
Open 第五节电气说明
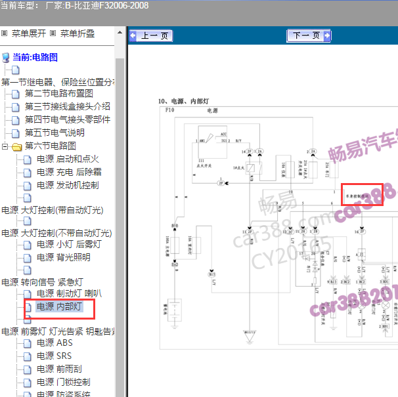[55, 133]
